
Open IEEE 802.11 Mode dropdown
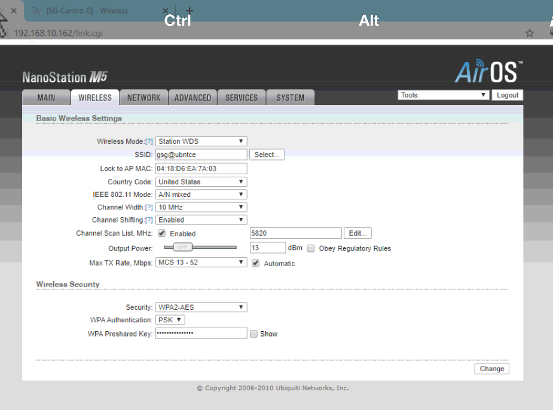(201, 195)
